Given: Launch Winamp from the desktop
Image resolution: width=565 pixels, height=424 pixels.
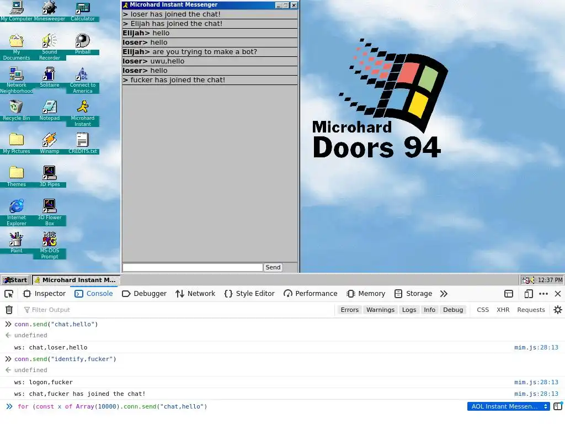Looking at the screenshot, I should click(49, 144).
